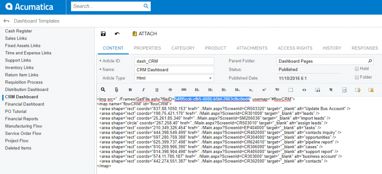
Task: Click the paragraph pilcrow icon
Action: (x=331, y=90)
